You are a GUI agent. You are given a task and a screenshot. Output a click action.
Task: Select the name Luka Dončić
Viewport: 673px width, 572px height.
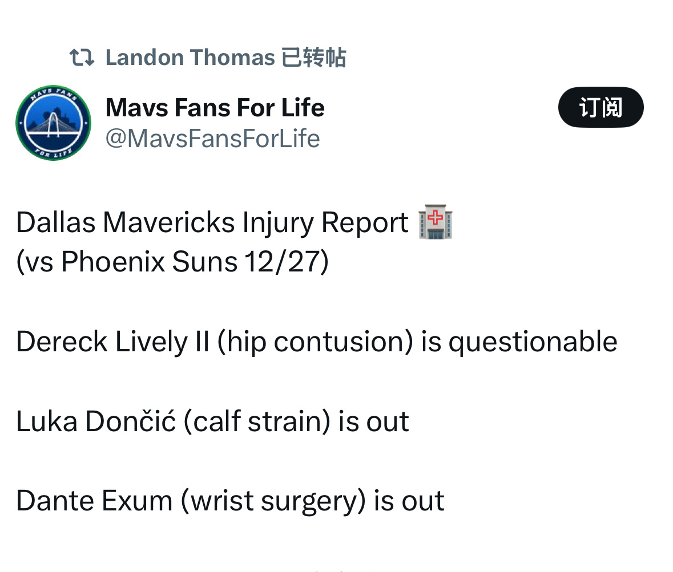click(x=96, y=421)
